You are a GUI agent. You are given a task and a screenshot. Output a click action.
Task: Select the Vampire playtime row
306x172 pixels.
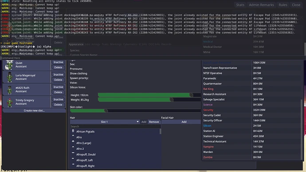252,147
